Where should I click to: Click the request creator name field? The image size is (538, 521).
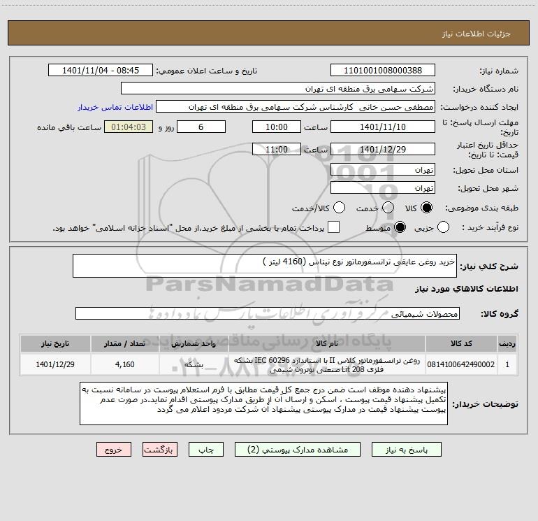(296, 107)
